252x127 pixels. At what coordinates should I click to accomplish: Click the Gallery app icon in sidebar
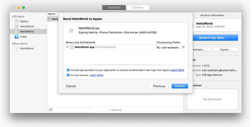tap(17, 21)
